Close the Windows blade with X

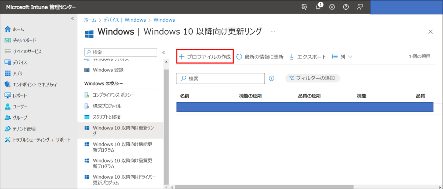click(x=430, y=32)
